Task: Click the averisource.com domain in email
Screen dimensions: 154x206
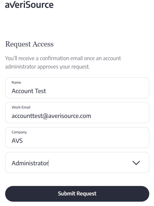Action: coord(70,116)
